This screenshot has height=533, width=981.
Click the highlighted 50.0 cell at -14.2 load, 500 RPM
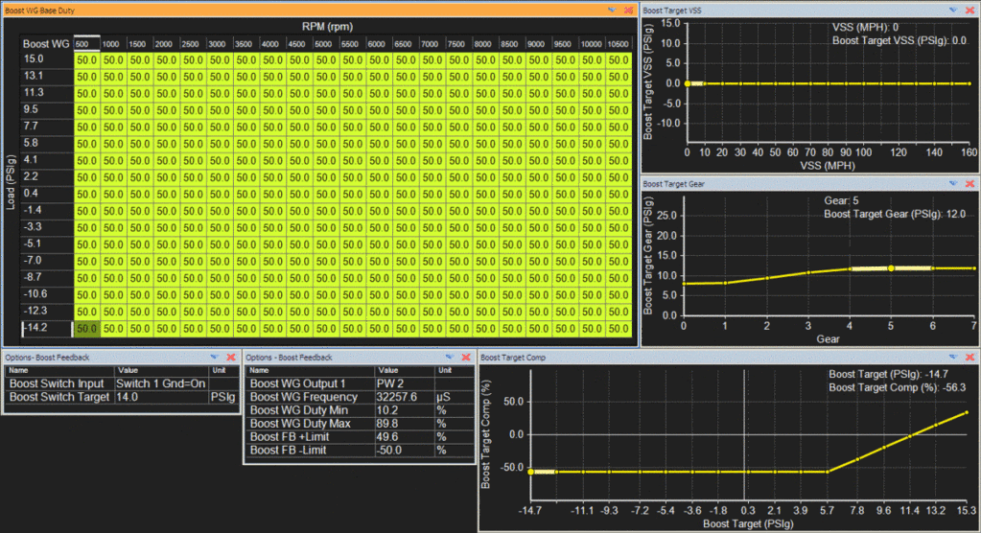click(87, 329)
